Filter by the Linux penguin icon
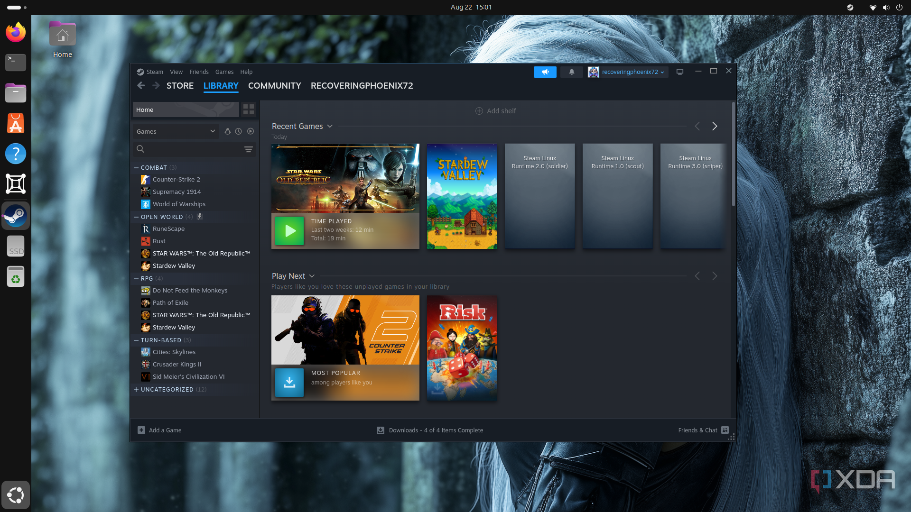Viewport: 911px width, 512px height. tap(227, 131)
